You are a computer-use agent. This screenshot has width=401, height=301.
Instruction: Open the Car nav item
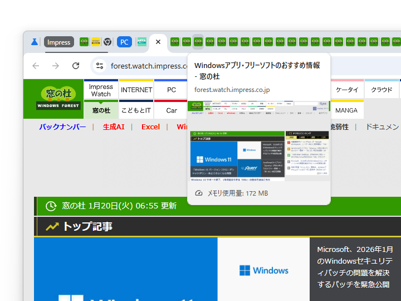point(171,110)
